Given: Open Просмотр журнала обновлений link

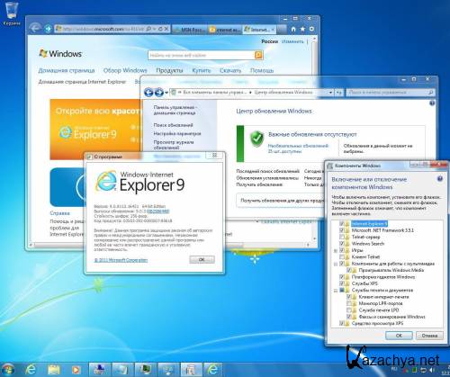Looking at the screenshot, I should pos(174,145).
